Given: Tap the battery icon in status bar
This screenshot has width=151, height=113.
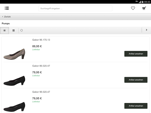Looking at the screenshot, I should coord(142,2).
